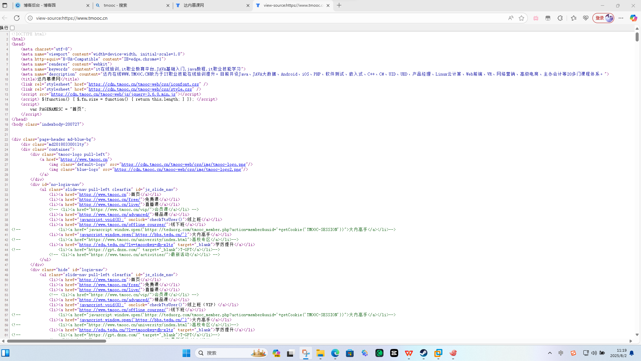This screenshot has height=361, width=641.
Task: Open the Windows Start menu
Action: point(186,353)
